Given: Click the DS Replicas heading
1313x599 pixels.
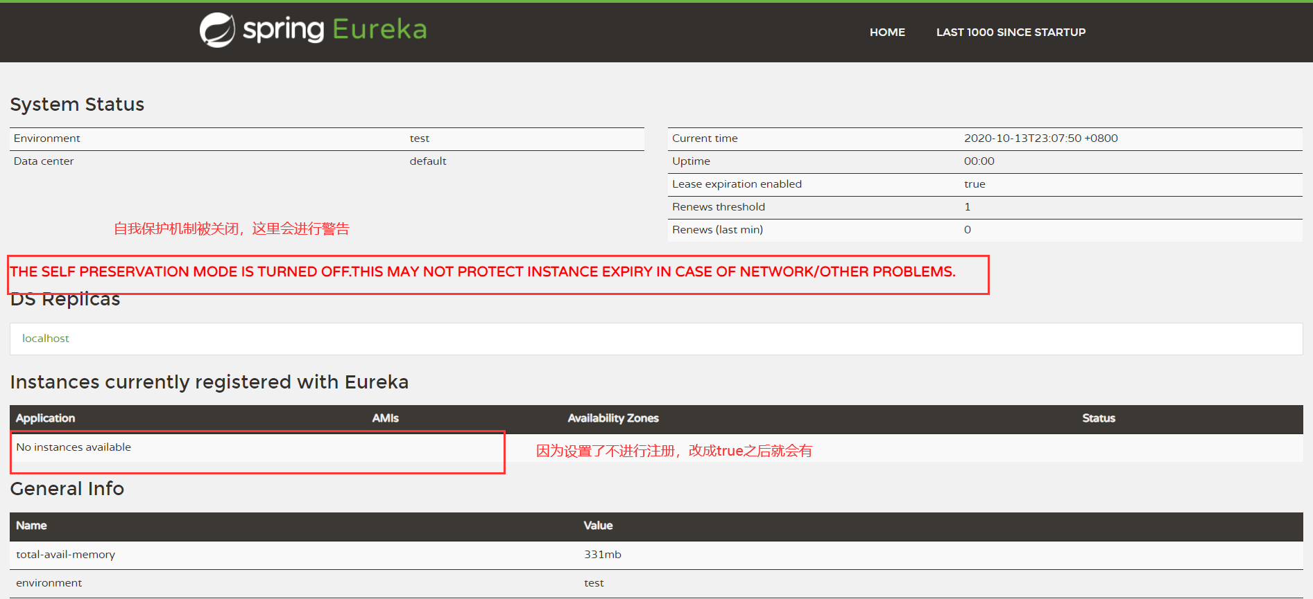Looking at the screenshot, I should (65, 299).
